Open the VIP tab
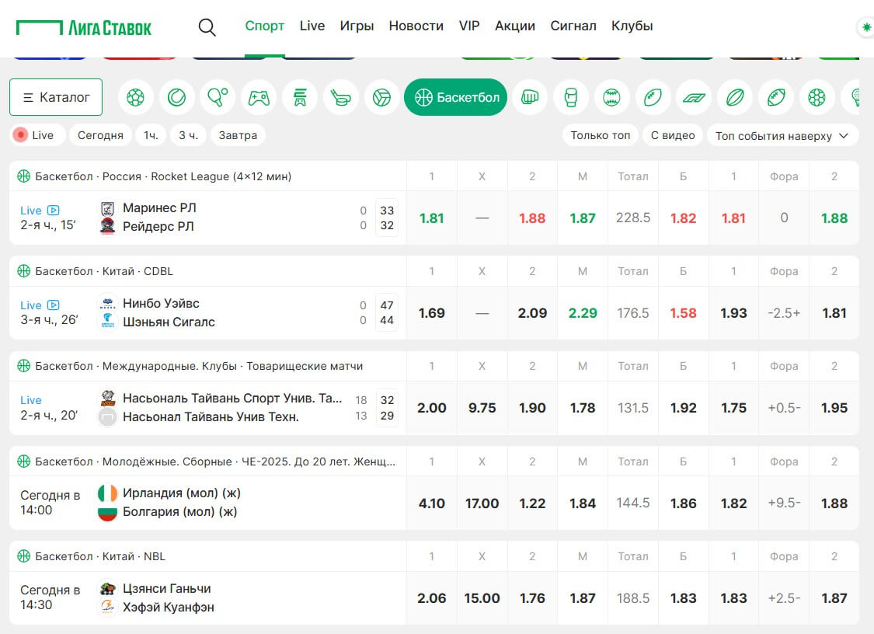874x634 pixels. click(x=469, y=26)
